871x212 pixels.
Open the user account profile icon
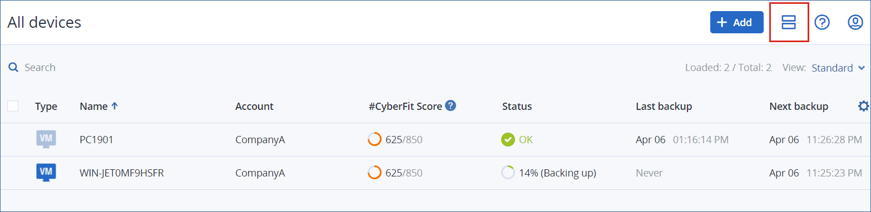[855, 22]
